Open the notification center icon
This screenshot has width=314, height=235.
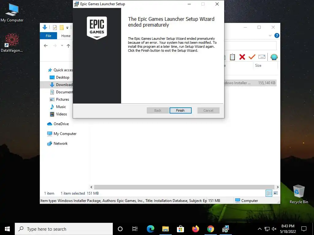pyautogui.click(x=304, y=229)
